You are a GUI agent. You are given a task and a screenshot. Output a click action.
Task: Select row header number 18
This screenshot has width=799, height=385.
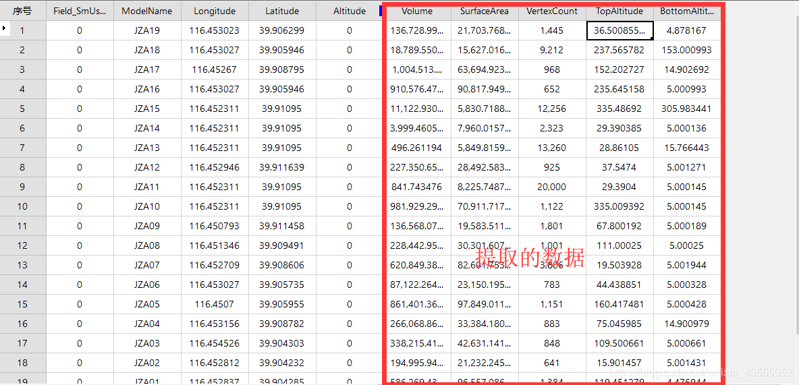coord(23,363)
